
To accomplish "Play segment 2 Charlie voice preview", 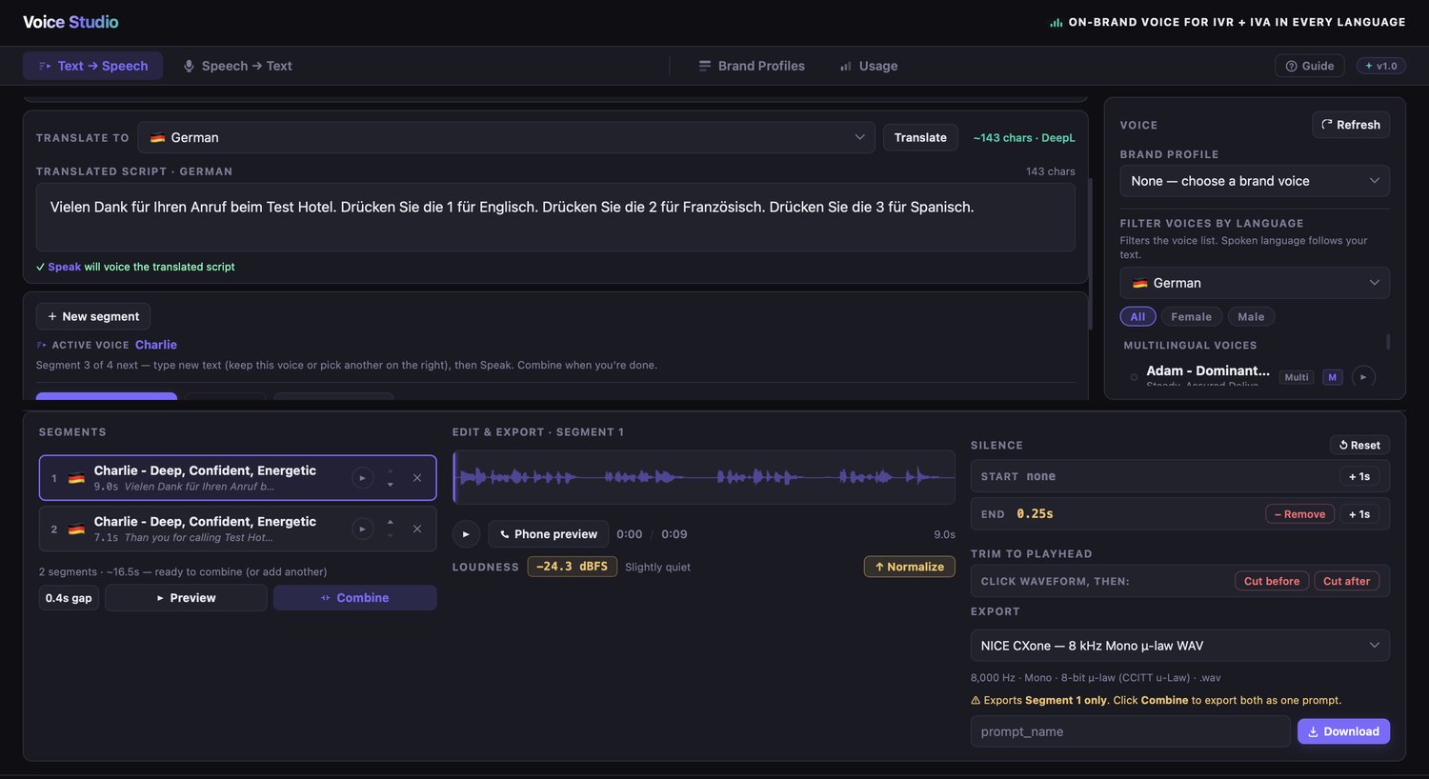I will [x=362, y=529].
